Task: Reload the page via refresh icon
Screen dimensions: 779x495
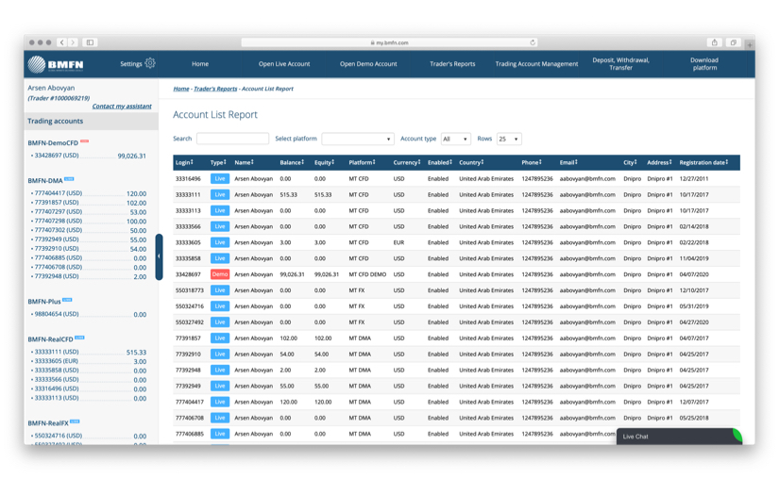Action: click(x=533, y=42)
